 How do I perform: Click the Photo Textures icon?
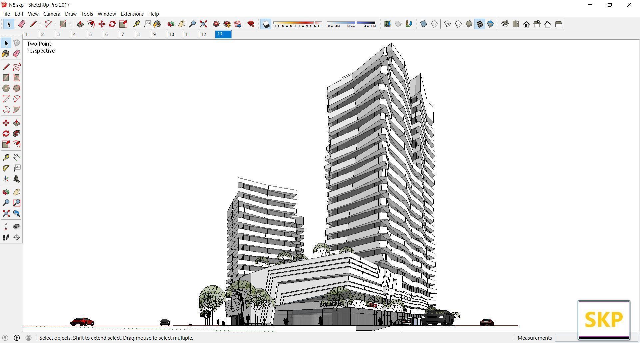(x=409, y=24)
